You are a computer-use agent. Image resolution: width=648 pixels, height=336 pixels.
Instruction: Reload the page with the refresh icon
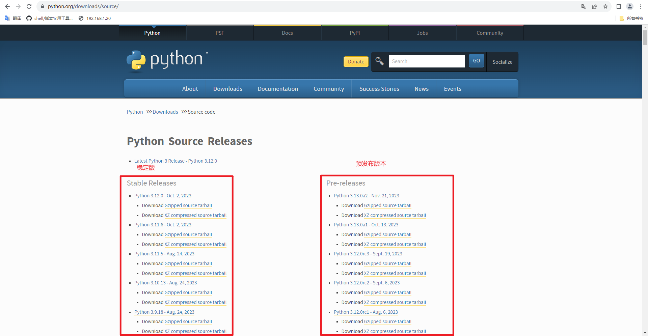tap(29, 6)
